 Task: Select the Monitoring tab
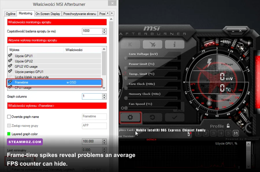[25, 13]
